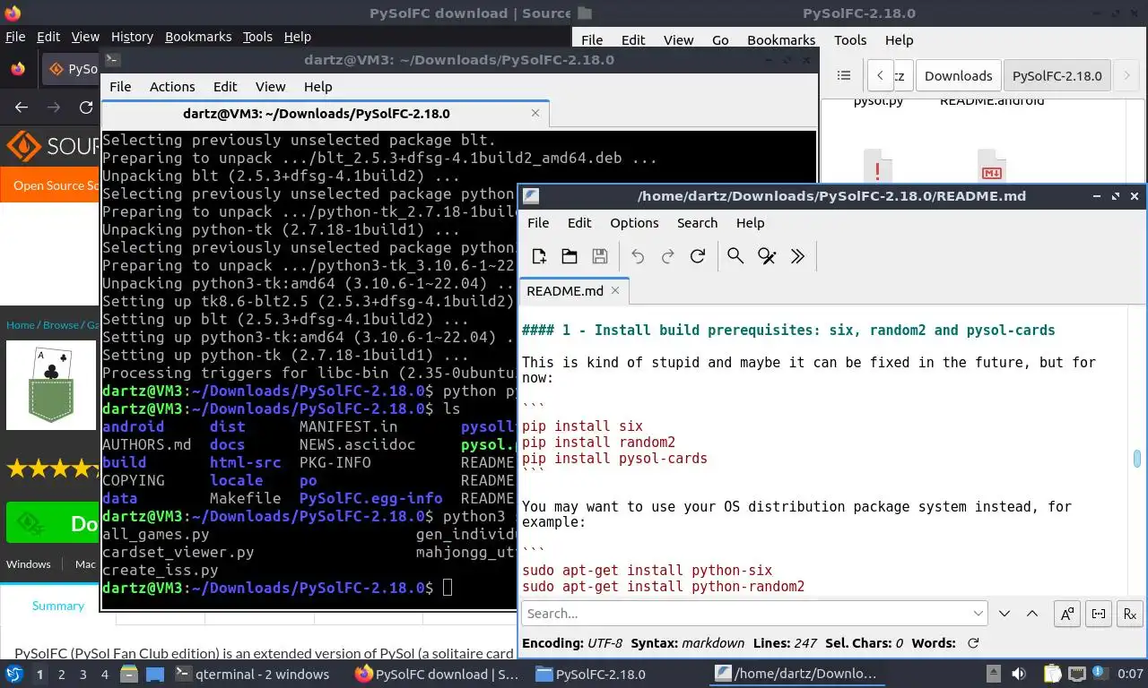Image resolution: width=1148 pixels, height=688 pixels.
Task: Click the qterminal window title-bar icon
Action: point(112,60)
